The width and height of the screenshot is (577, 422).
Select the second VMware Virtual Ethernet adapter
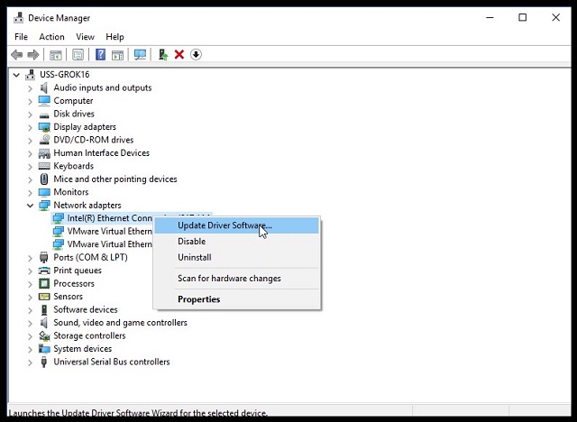[109, 244]
